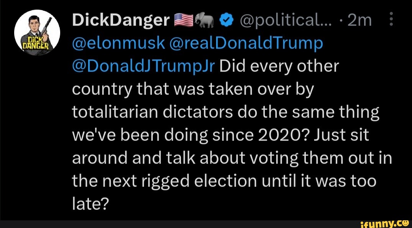This screenshot has width=412, height=228.
Task: Open the DickDanger profile avatar
Action: (37, 33)
